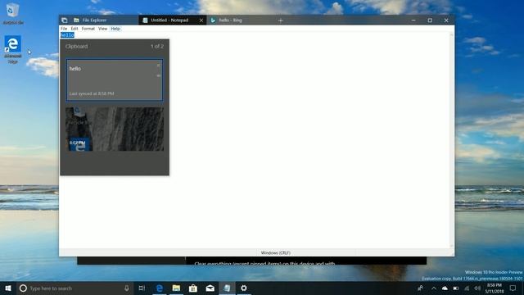
Task: Open the View menu in Notepad
Action: (102, 29)
